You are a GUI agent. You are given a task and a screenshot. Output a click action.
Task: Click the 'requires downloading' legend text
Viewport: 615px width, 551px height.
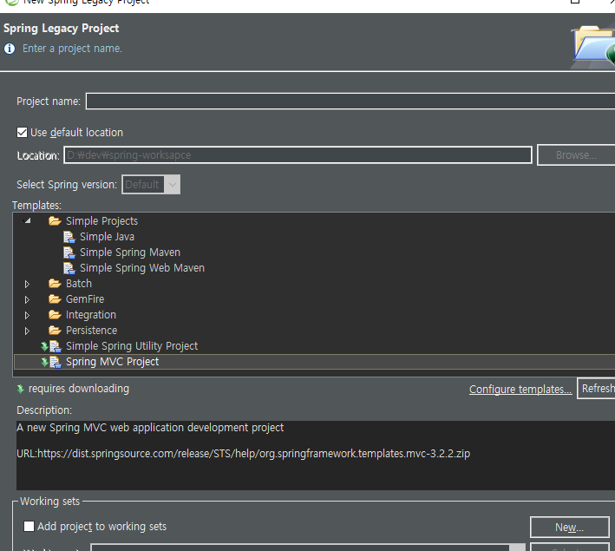click(79, 389)
